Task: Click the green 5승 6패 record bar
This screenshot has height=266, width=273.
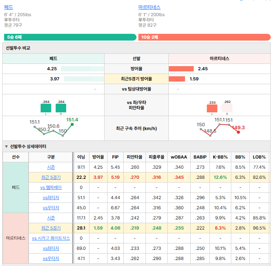Action: 70,37
